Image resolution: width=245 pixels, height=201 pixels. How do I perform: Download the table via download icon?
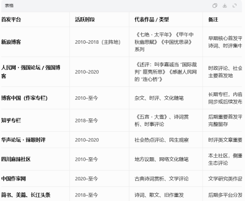point(225,6)
